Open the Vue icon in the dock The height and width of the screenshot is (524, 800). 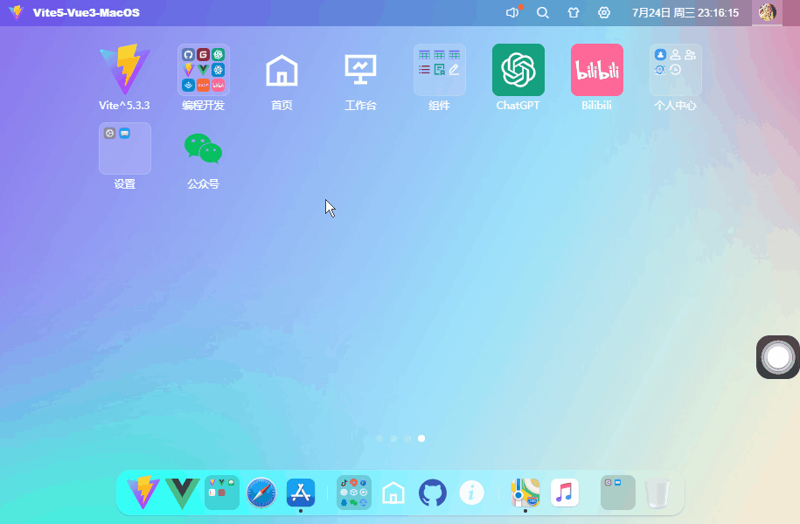182,493
